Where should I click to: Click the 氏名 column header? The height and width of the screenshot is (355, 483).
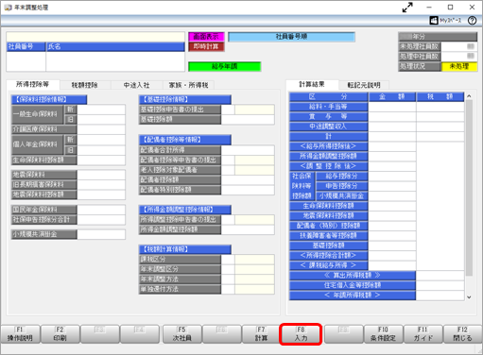pyautogui.click(x=115, y=46)
